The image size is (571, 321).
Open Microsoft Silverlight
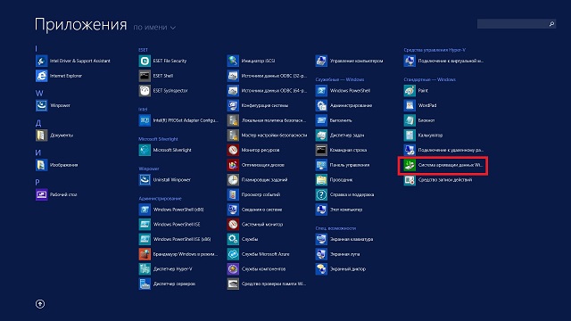point(165,150)
